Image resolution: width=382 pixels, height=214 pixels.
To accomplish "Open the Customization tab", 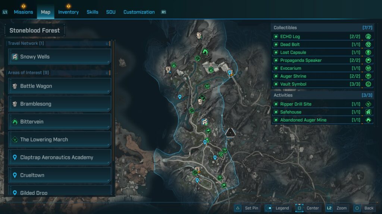I will [x=139, y=12].
